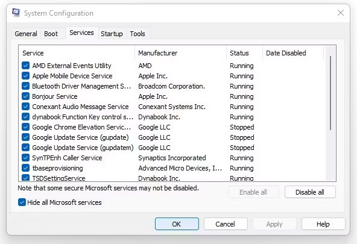Select Conexant Audio Message Service name
The image size is (357, 244).
point(80,107)
